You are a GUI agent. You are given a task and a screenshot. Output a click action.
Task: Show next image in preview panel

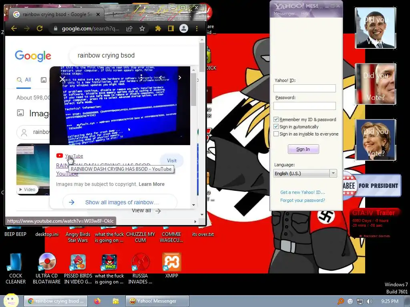coord(180,78)
